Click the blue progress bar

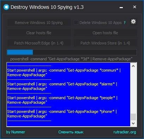pyautogui.click(x=72, y=52)
